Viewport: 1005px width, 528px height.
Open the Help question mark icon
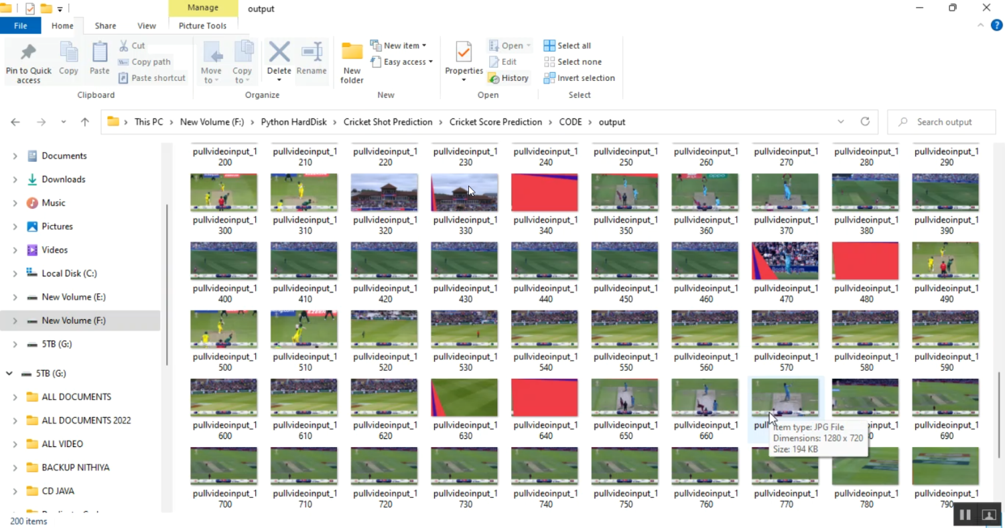click(x=996, y=25)
